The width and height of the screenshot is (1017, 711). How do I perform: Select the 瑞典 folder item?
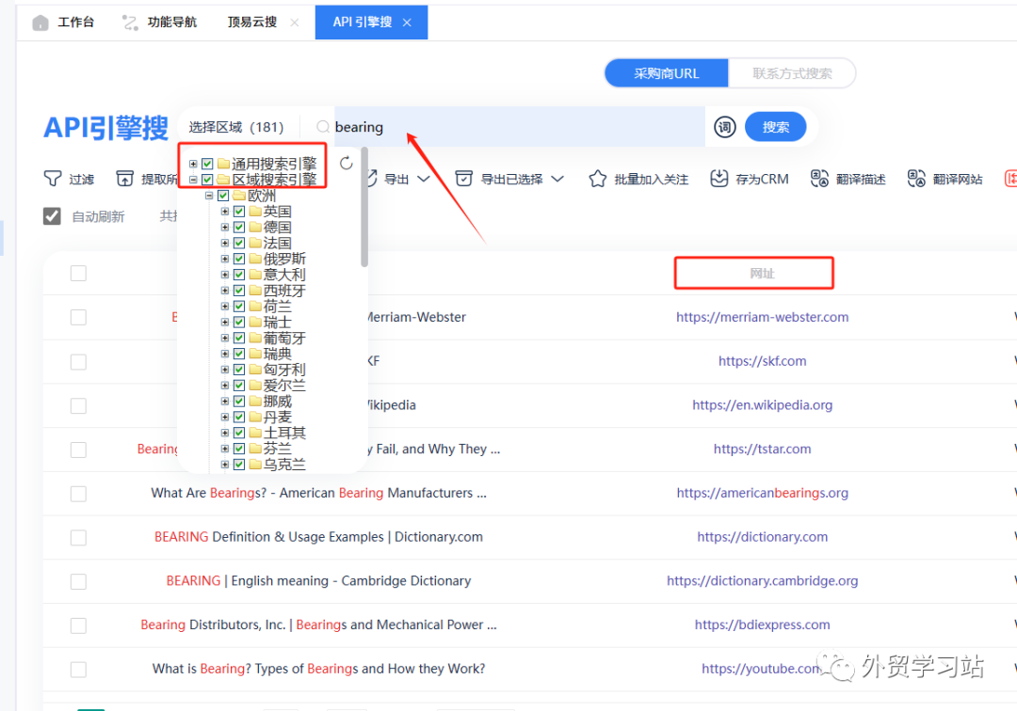(271, 354)
